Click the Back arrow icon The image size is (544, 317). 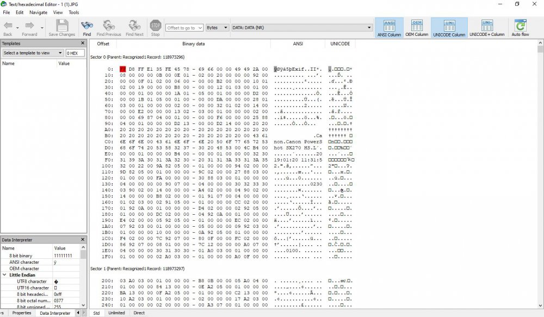pyautogui.click(x=8, y=26)
